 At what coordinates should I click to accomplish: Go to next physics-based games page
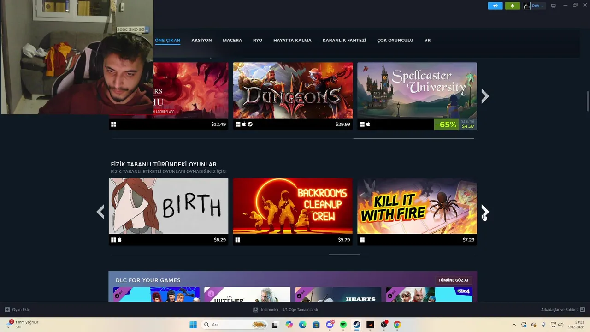pyautogui.click(x=485, y=212)
